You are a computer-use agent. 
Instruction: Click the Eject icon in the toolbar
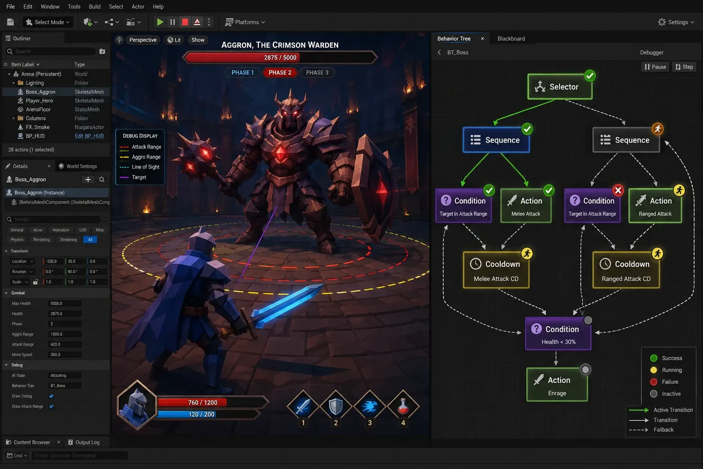click(197, 22)
